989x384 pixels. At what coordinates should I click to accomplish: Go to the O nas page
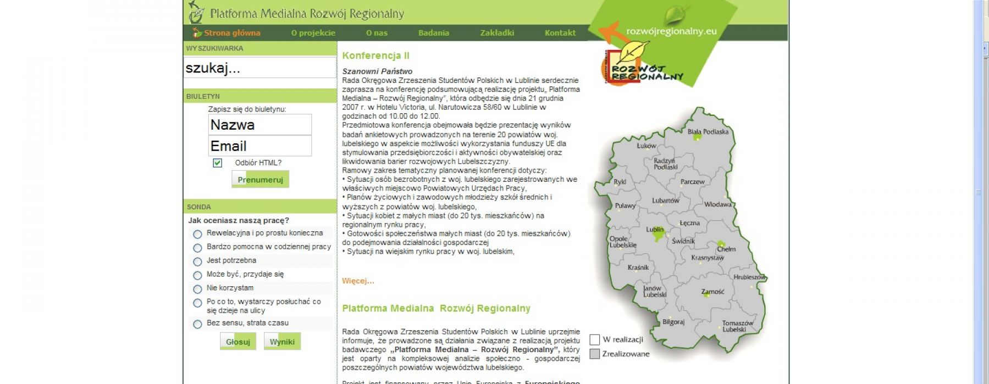377,33
